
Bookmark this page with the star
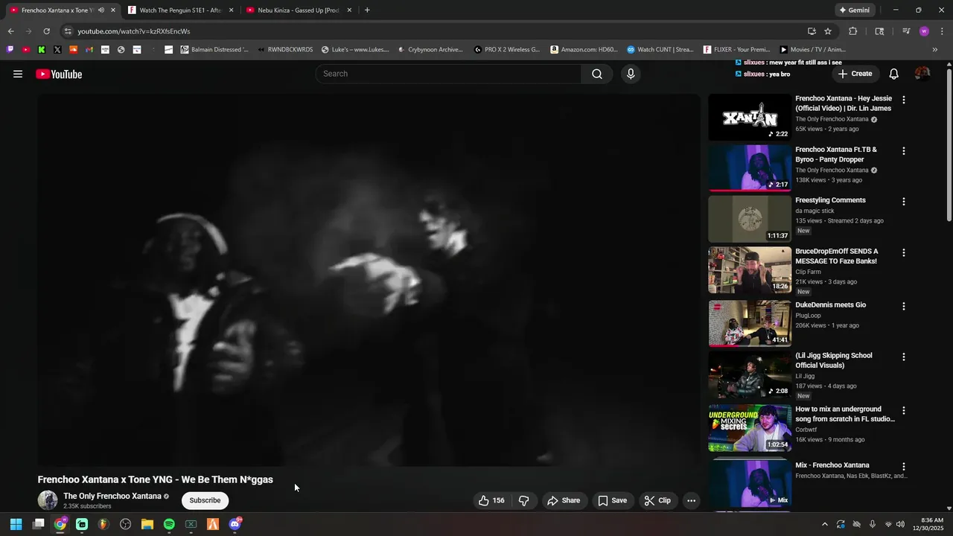pos(828,31)
